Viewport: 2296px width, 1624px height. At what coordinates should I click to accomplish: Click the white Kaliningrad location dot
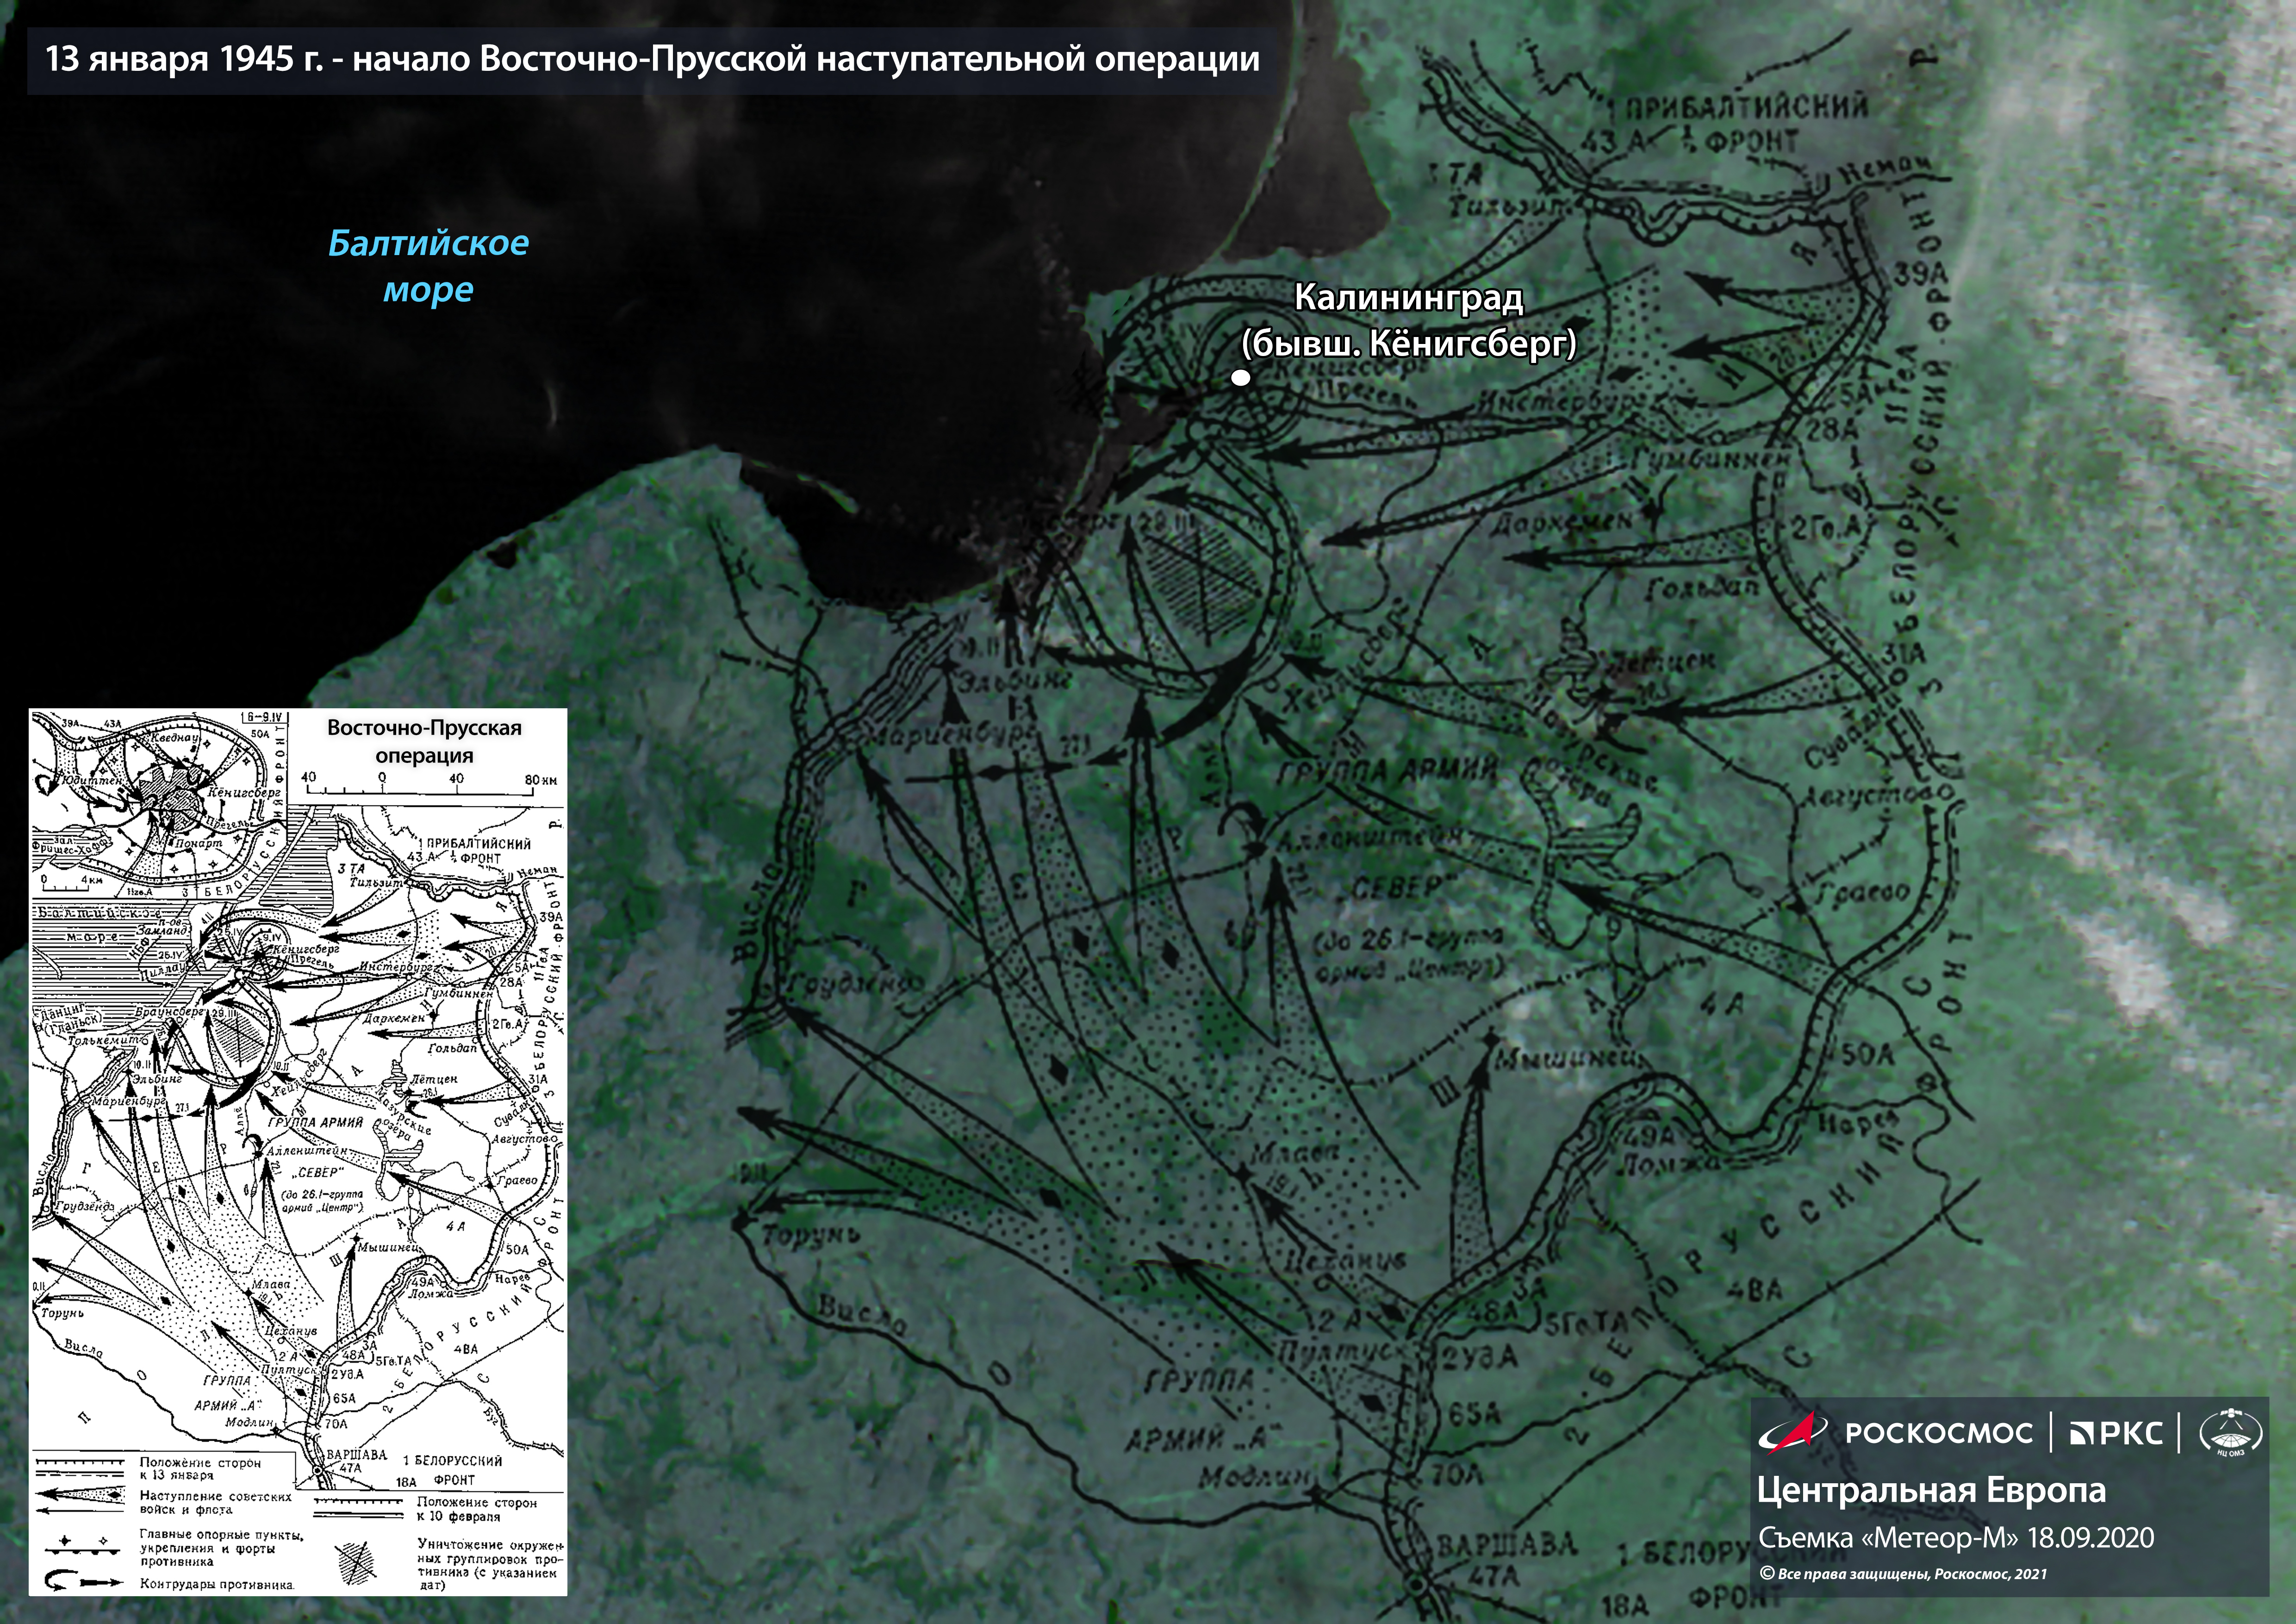click(x=1240, y=378)
